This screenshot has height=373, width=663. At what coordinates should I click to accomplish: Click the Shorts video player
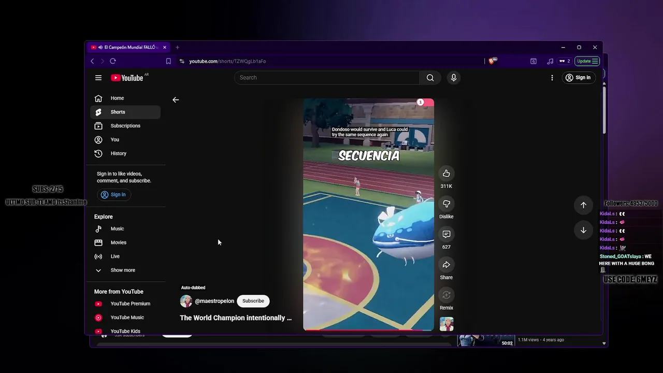click(369, 214)
